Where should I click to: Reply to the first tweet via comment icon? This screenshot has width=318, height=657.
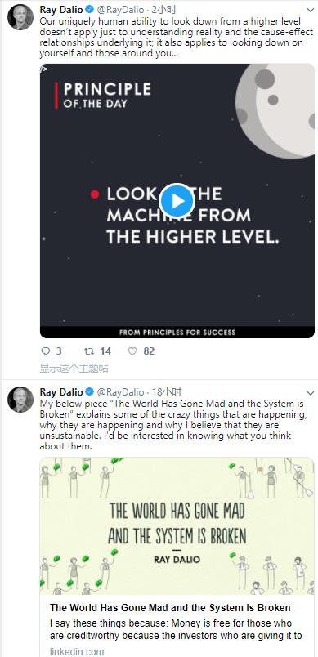tap(45, 351)
